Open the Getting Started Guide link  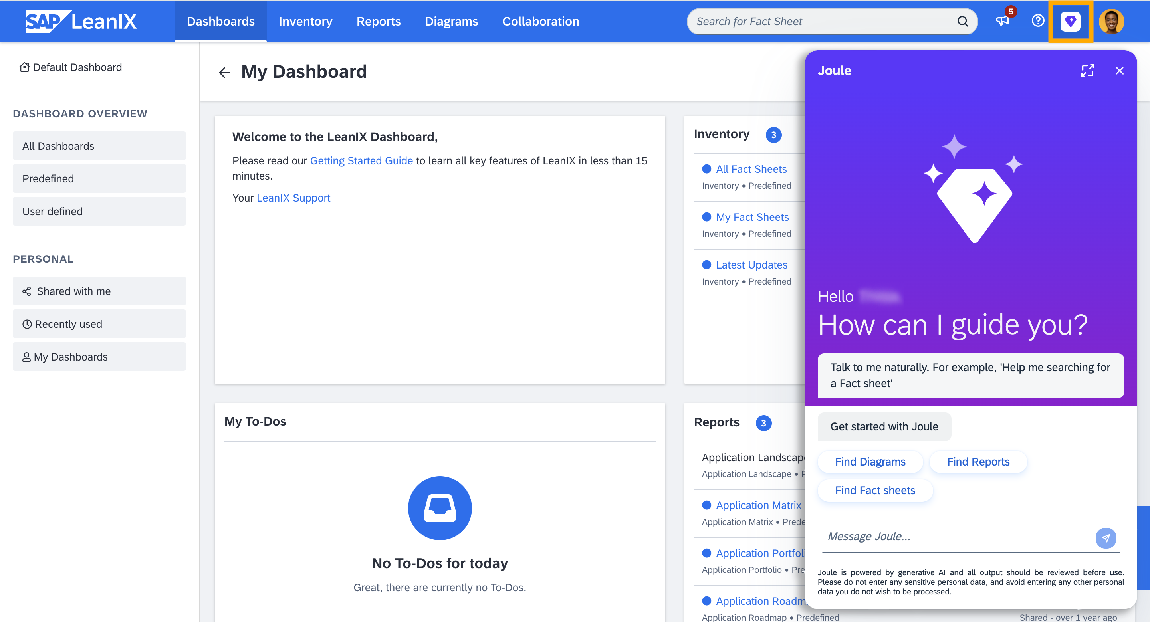[x=361, y=160]
